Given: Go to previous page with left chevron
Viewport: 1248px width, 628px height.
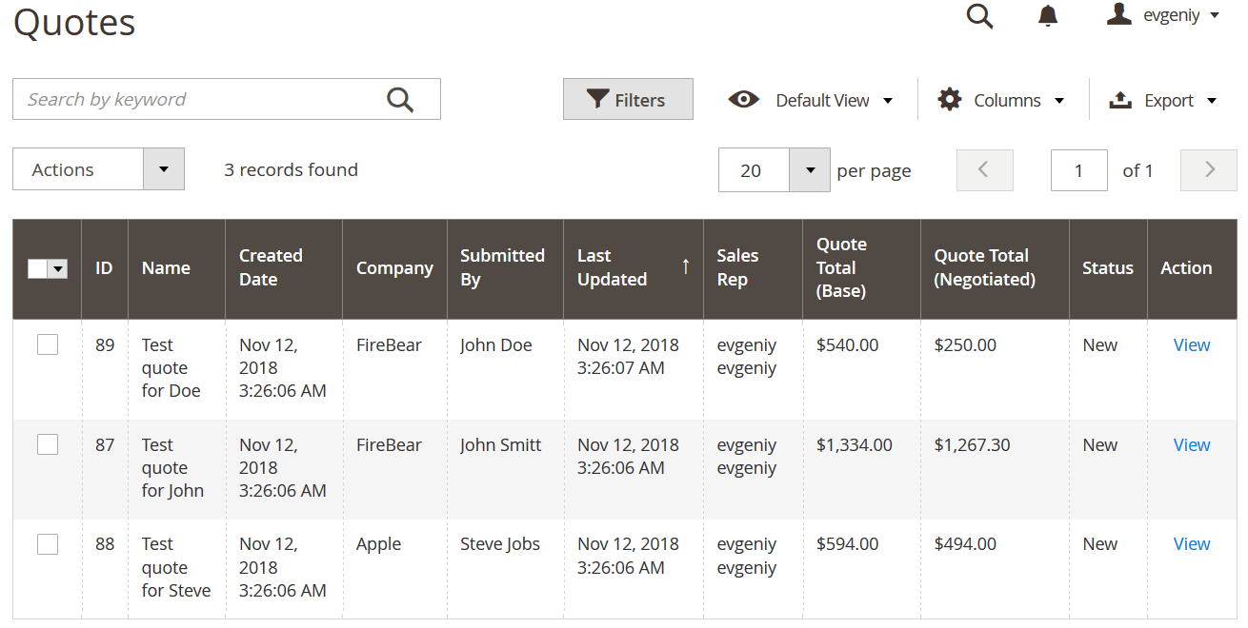Looking at the screenshot, I should coord(984,170).
